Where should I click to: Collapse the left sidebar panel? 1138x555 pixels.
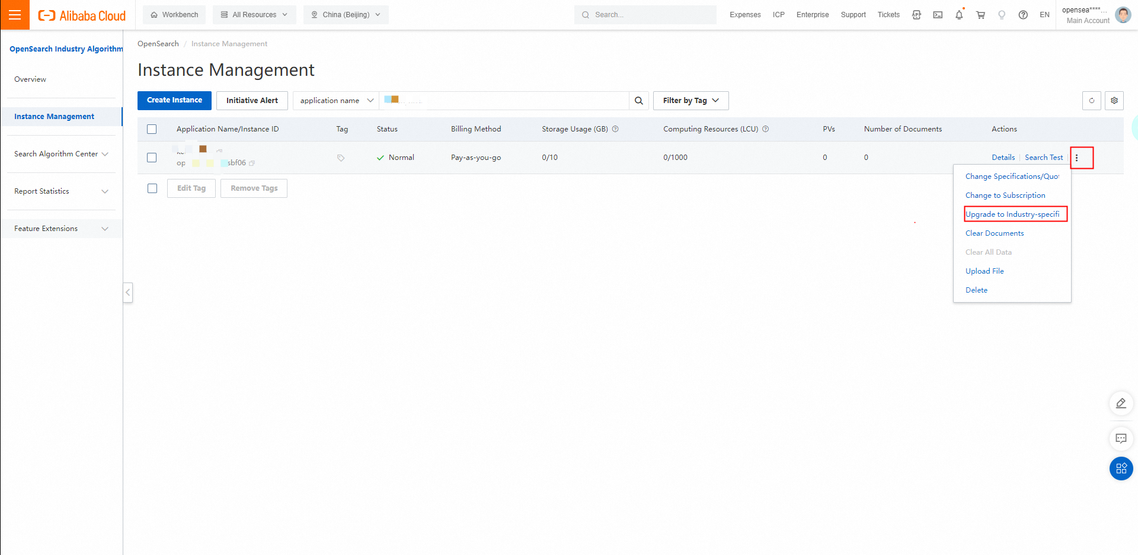pyautogui.click(x=127, y=293)
